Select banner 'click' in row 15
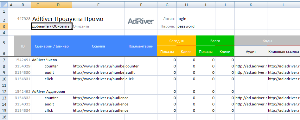Viewport: 300px width, 120px height. tap(58, 111)
